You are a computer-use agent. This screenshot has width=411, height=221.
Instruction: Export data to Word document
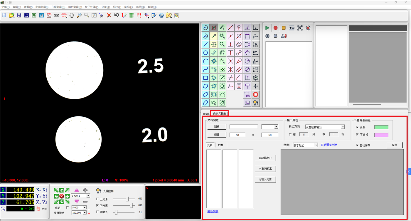pos(26,15)
